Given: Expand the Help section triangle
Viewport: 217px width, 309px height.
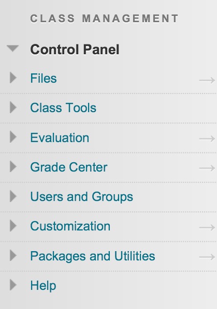Looking at the screenshot, I should click(13, 285).
